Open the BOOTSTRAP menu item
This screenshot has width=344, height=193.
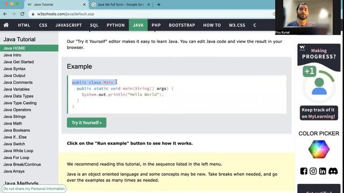tap(182, 25)
